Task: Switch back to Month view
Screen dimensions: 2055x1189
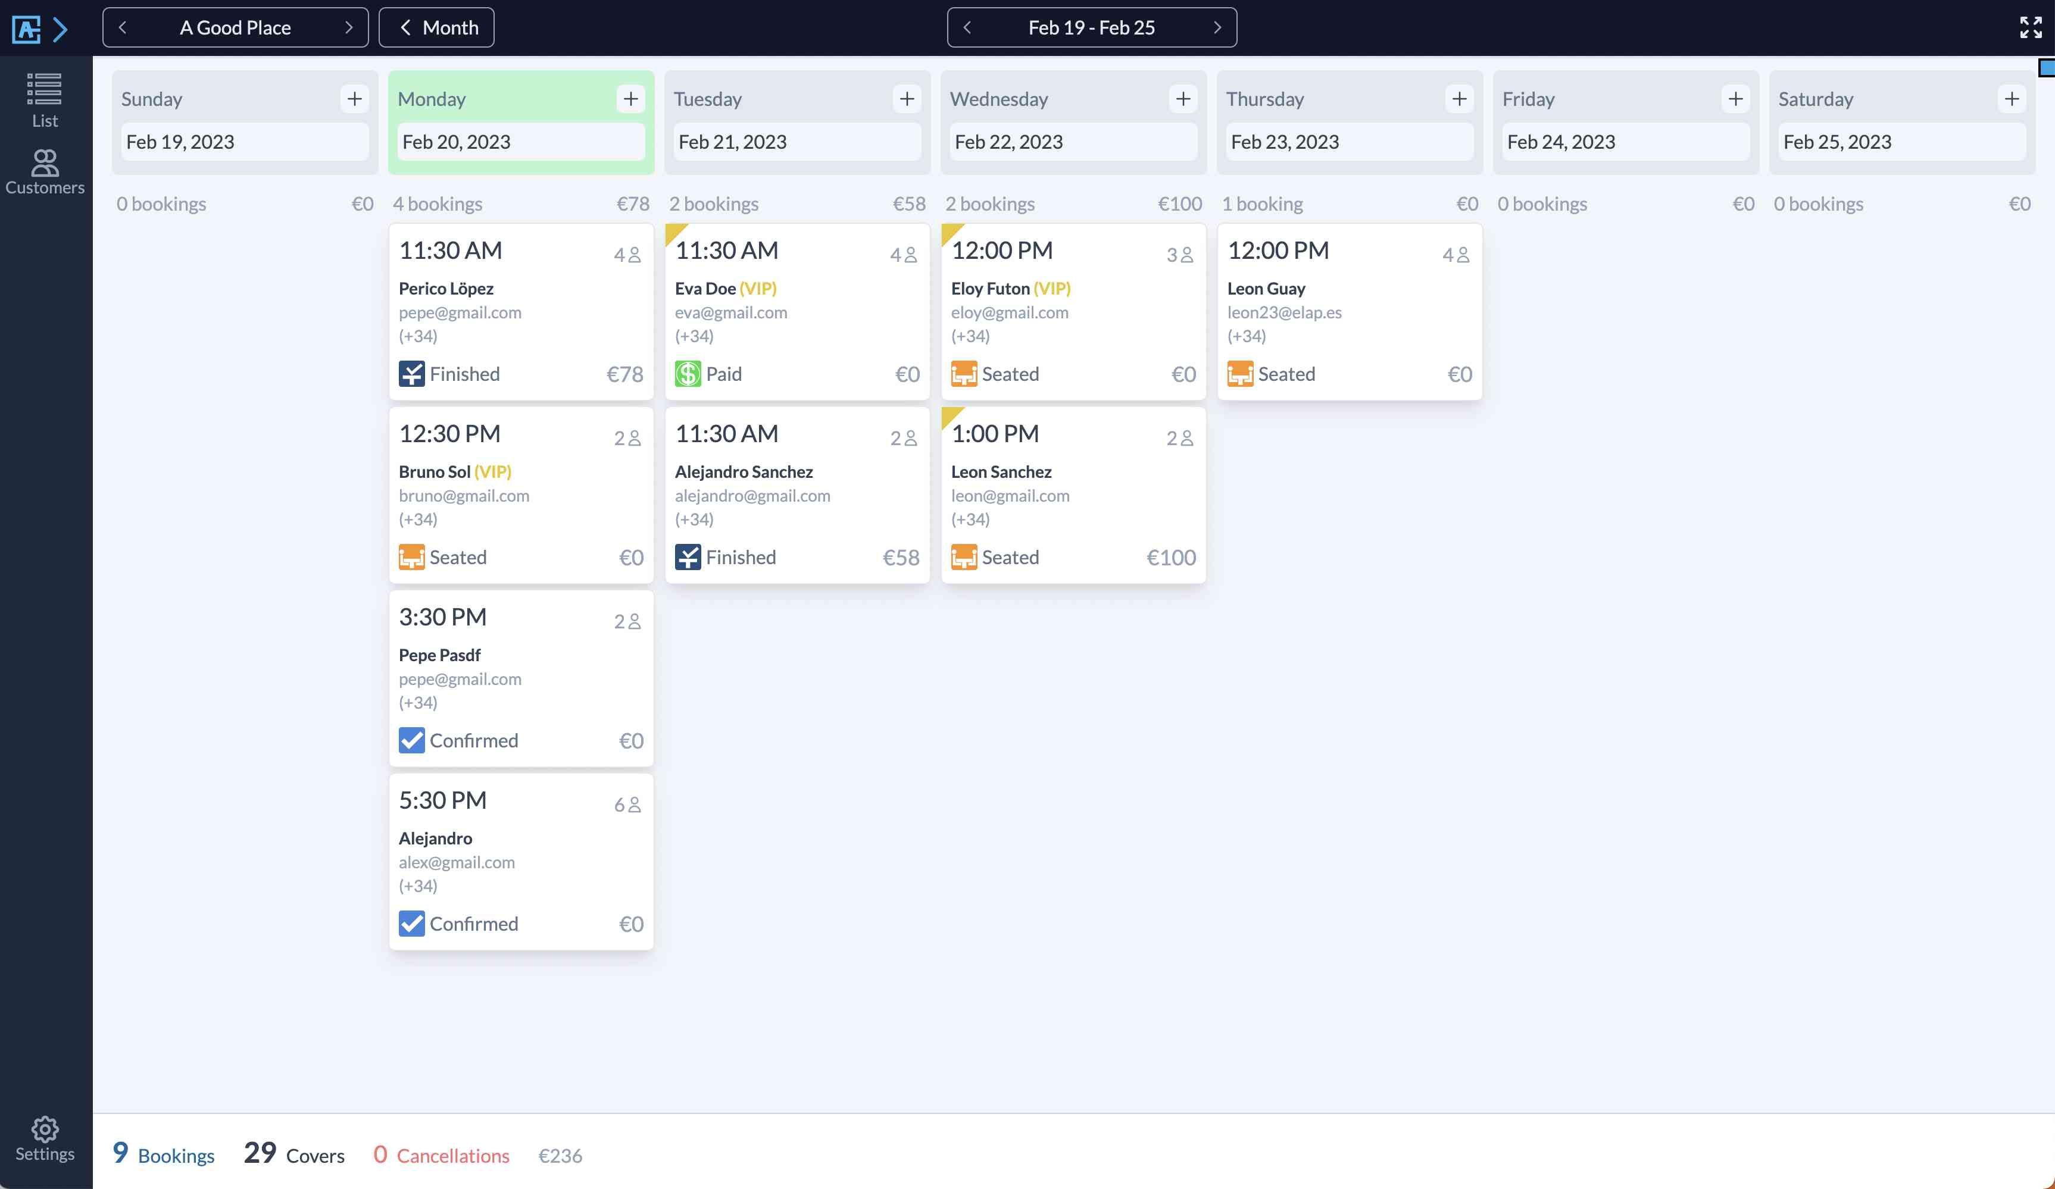Action: [436, 28]
